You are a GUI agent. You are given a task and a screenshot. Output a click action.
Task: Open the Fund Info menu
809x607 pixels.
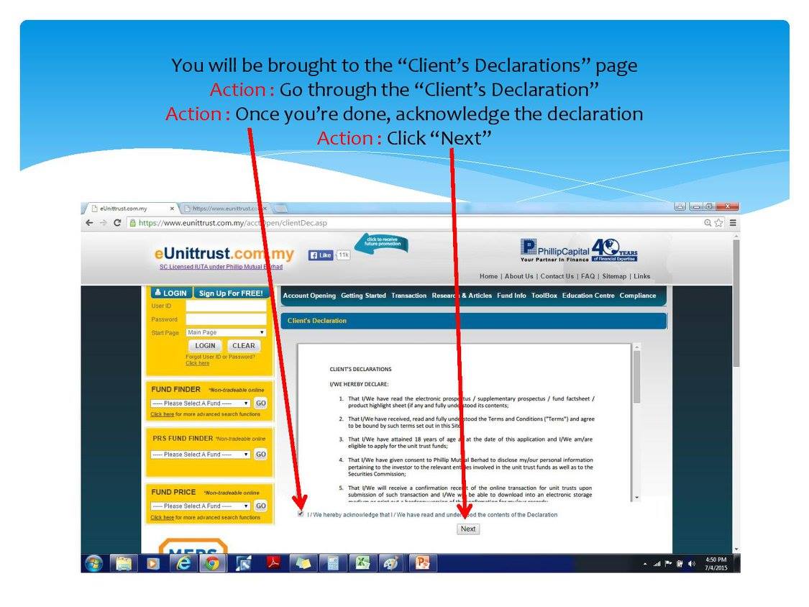pos(511,296)
